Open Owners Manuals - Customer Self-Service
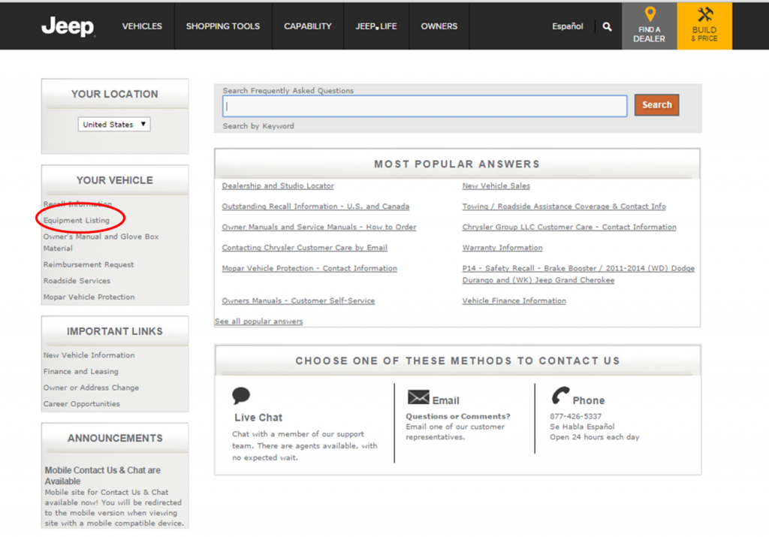The width and height of the screenshot is (769, 537). [298, 300]
